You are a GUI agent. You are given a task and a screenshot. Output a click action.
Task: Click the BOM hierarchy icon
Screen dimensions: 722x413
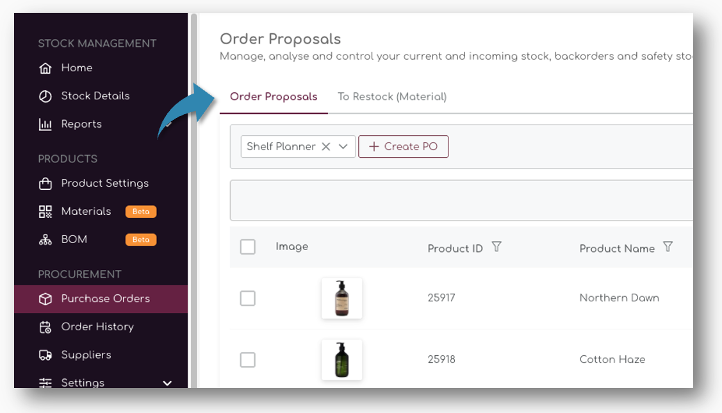coord(45,240)
